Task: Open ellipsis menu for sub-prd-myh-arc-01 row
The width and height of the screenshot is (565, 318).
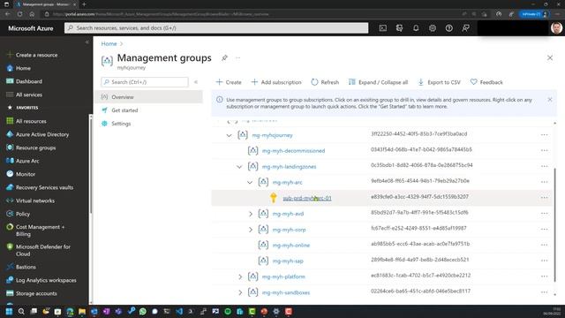Action: pos(544,198)
